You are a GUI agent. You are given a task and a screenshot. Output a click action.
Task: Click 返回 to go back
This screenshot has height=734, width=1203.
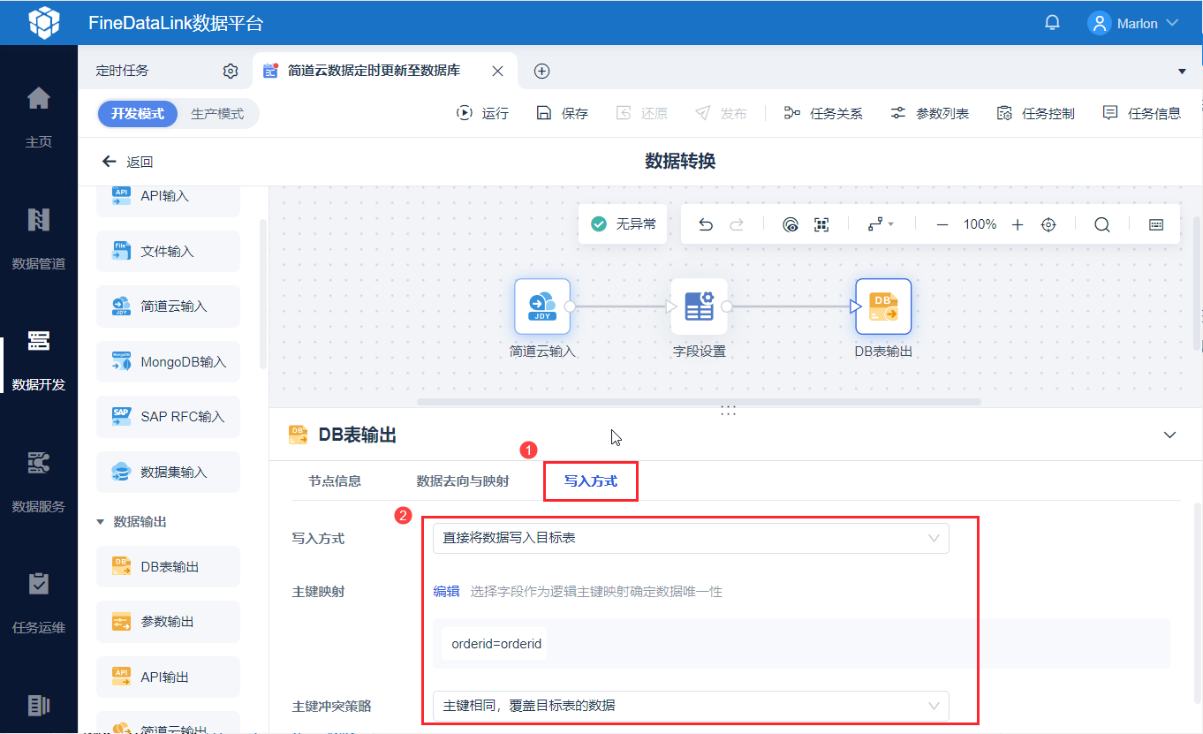128,162
